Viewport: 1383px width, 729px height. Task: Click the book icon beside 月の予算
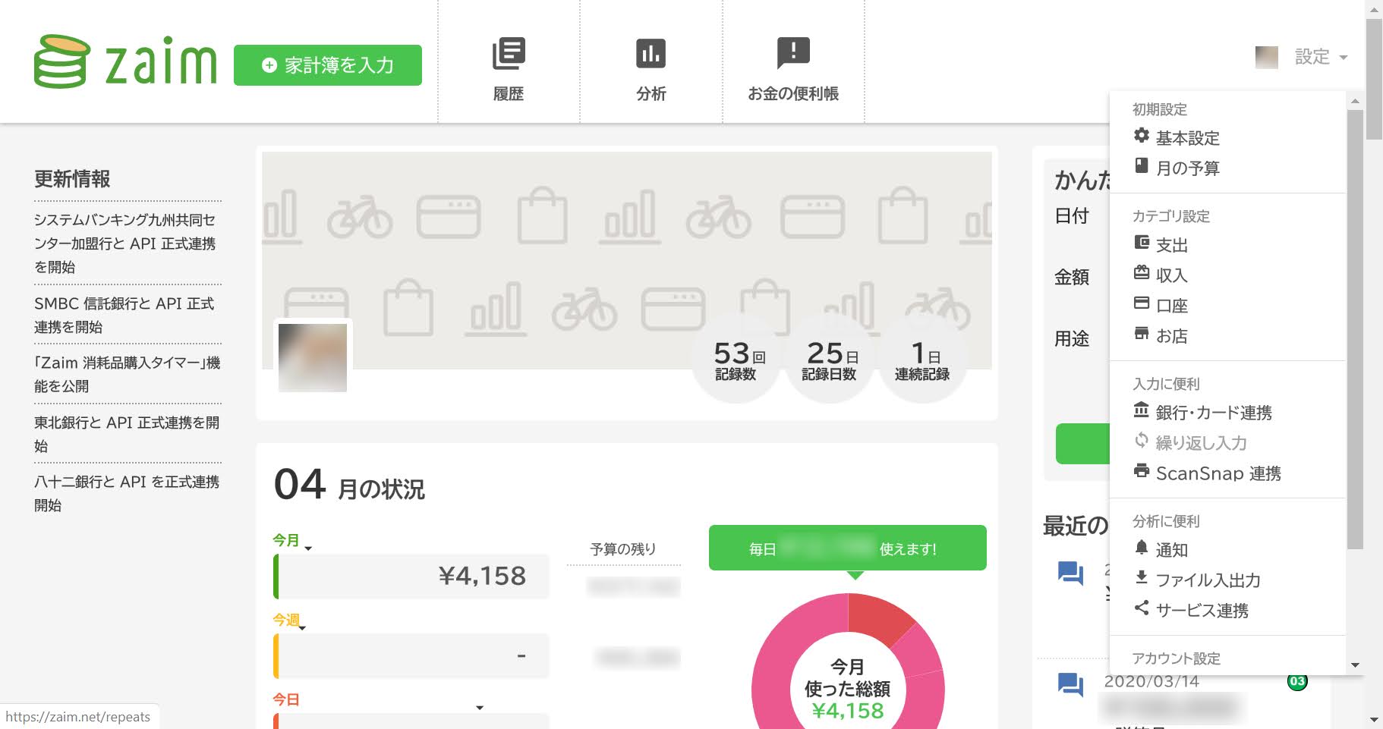click(1142, 165)
